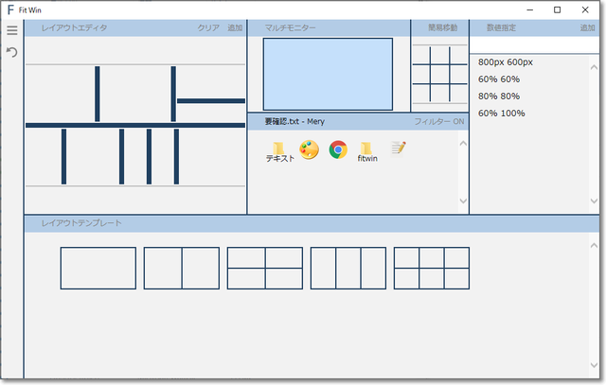Select the notepad with pencil icon
606x385 pixels.
[398, 149]
